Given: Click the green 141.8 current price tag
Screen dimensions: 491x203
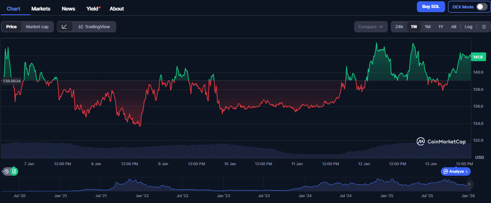Looking at the screenshot, I should [478, 57].
